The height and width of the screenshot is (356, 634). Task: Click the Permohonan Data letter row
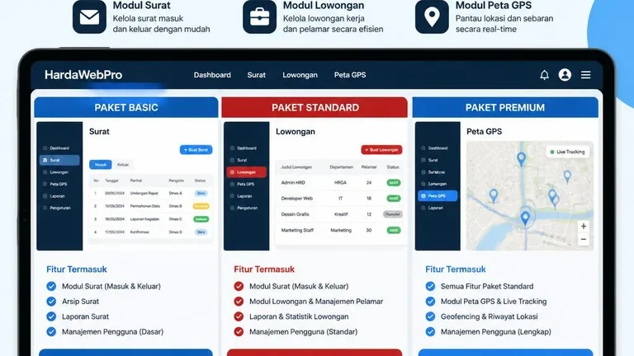pyautogui.click(x=150, y=206)
